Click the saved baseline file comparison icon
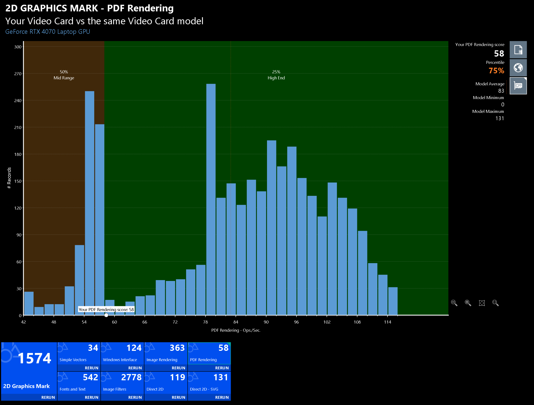The width and height of the screenshot is (534, 405). tap(518, 50)
